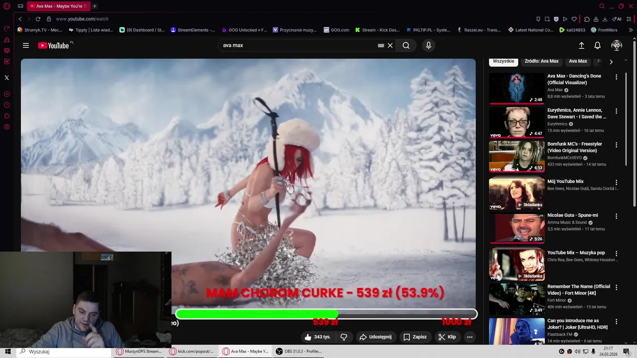Click the Udostępnij share button
Screen dimensions: 637x358
[x=376, y=337]
